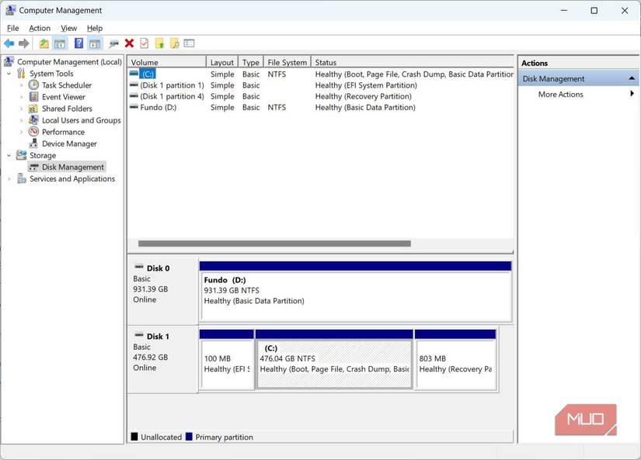Click the More Actions button

click(x=561, y=94)
